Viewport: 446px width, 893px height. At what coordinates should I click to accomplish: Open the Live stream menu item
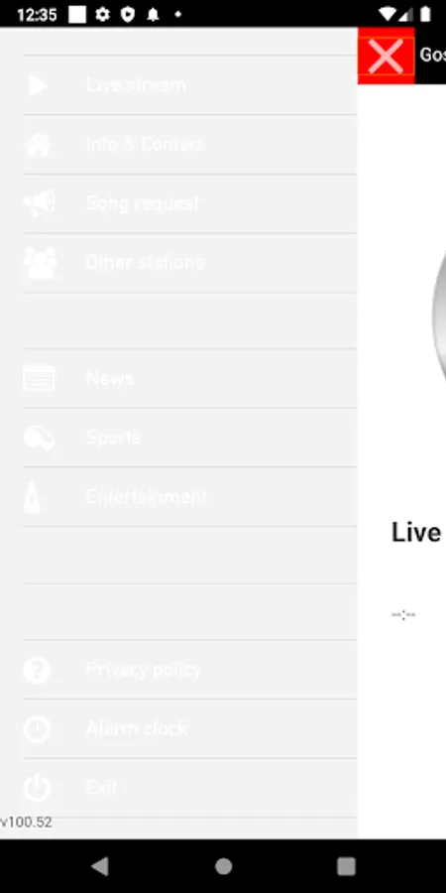190,85
